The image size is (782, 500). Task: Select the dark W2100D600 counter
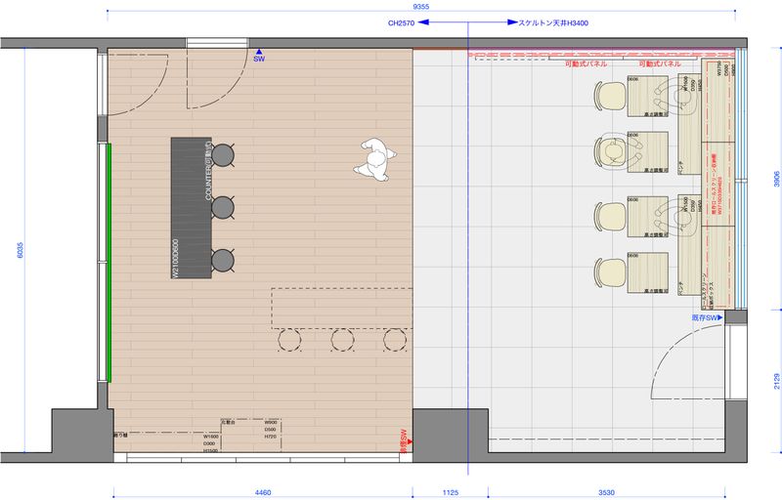coord(191,207)
